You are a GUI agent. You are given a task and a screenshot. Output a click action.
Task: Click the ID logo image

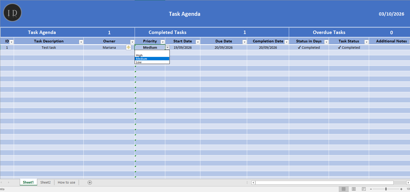[12, 13]
